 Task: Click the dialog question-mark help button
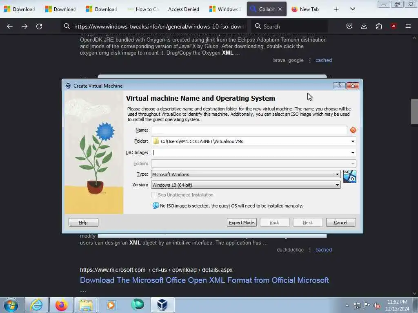339,86
